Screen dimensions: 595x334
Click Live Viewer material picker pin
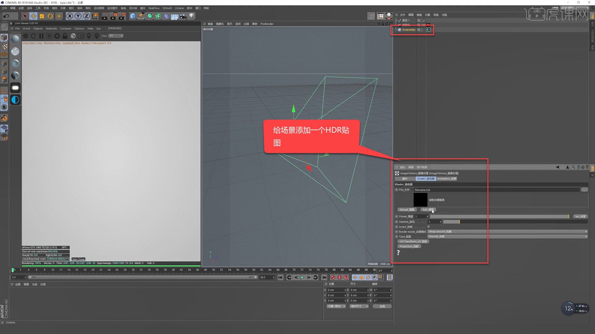97,36
